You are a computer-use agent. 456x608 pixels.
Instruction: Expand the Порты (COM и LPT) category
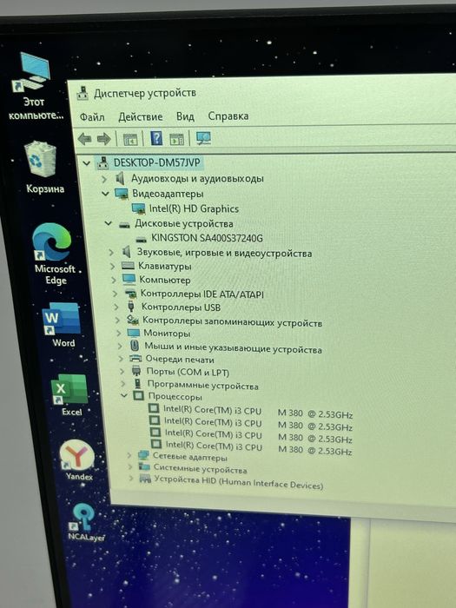tap(122, 371)
